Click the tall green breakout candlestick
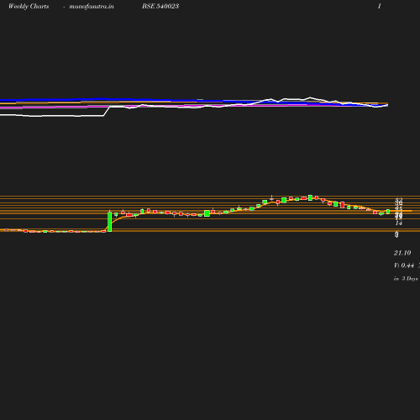The image size is (420, 420). pyautogui.click(x=110, y=222)
